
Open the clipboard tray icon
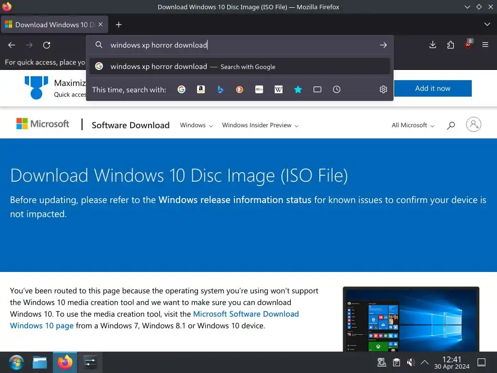tap(396, 362)
